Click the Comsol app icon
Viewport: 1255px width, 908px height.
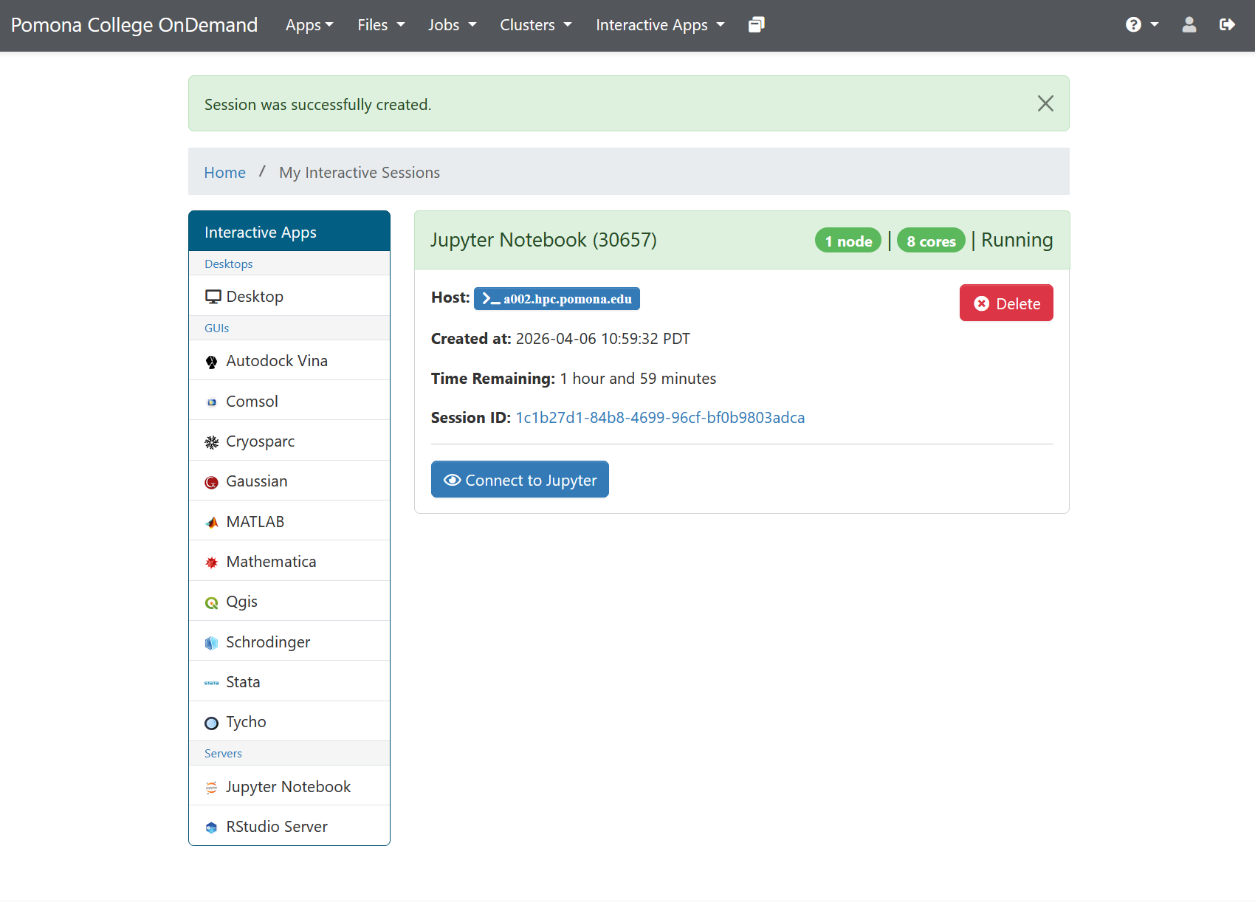click(x=212, y=402)
